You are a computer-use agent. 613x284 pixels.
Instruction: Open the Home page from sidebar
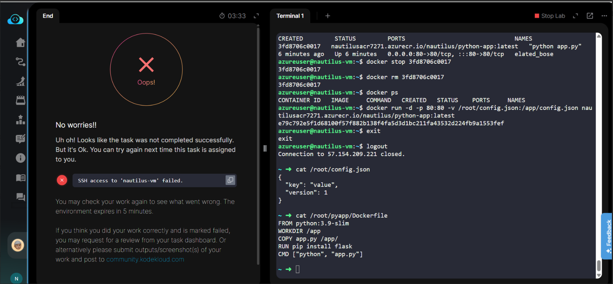20,42
